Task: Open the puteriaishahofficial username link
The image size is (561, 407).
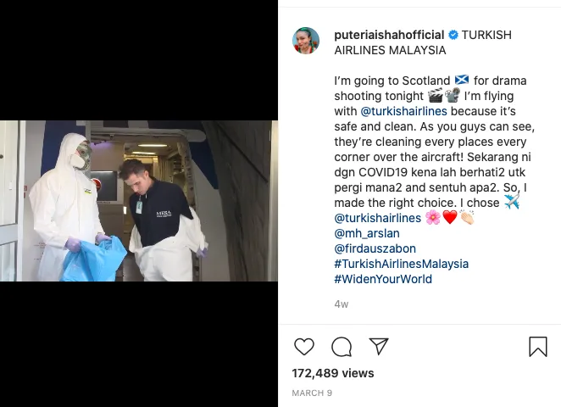Action: click(389, 35)
